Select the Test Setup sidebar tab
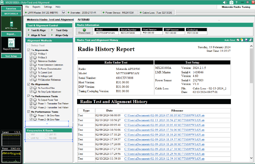Screen dimensions: 255x164 click(11, 56)
